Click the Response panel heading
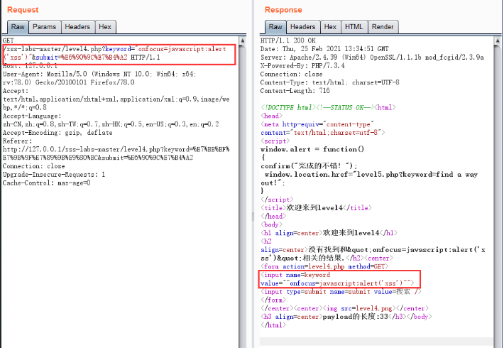 (x=283, y=10)
